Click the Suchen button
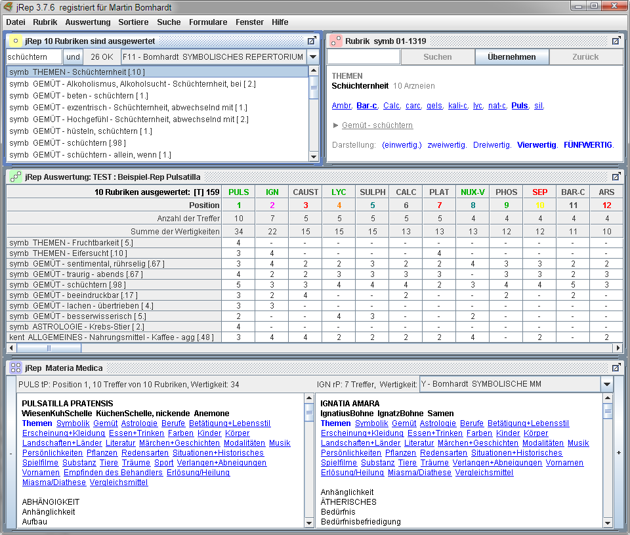Image resolution: width=630 pixels, height=535 pixels. point(438,57)
